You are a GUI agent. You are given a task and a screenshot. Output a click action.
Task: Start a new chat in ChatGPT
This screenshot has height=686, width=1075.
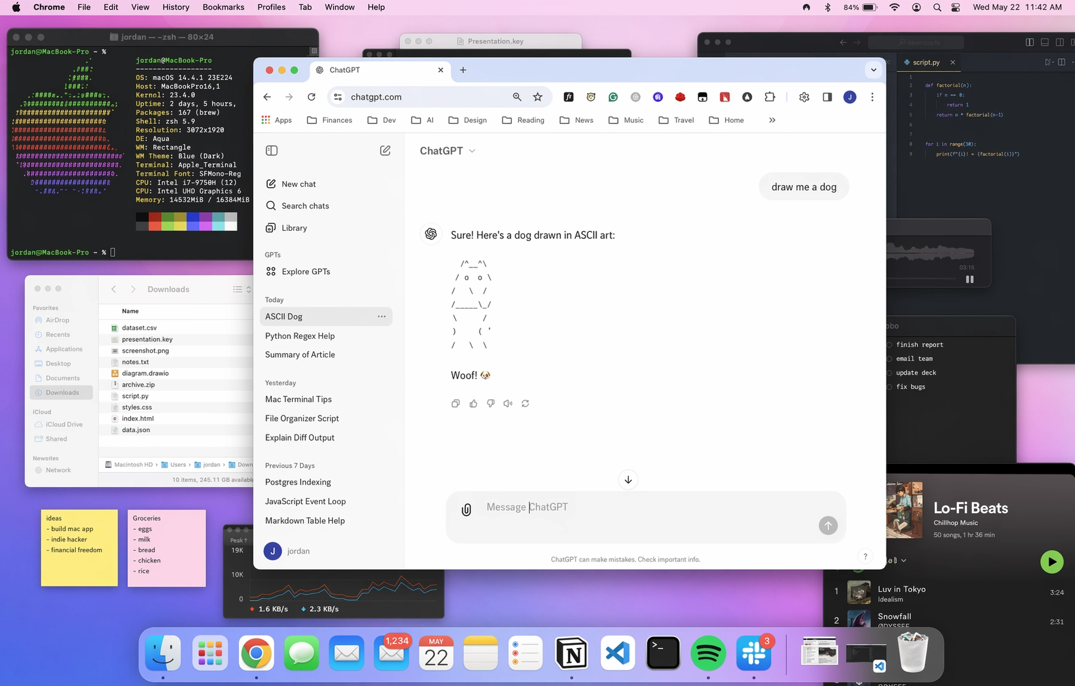(x=298, y=184)
